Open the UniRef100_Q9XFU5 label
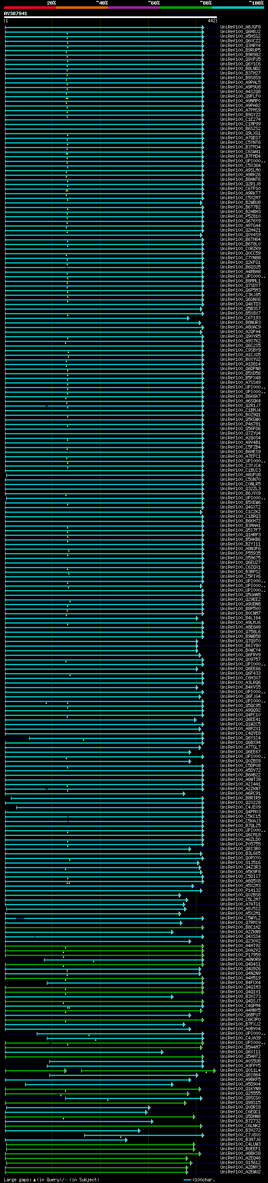268x1183 pixels. click(240, 59)
